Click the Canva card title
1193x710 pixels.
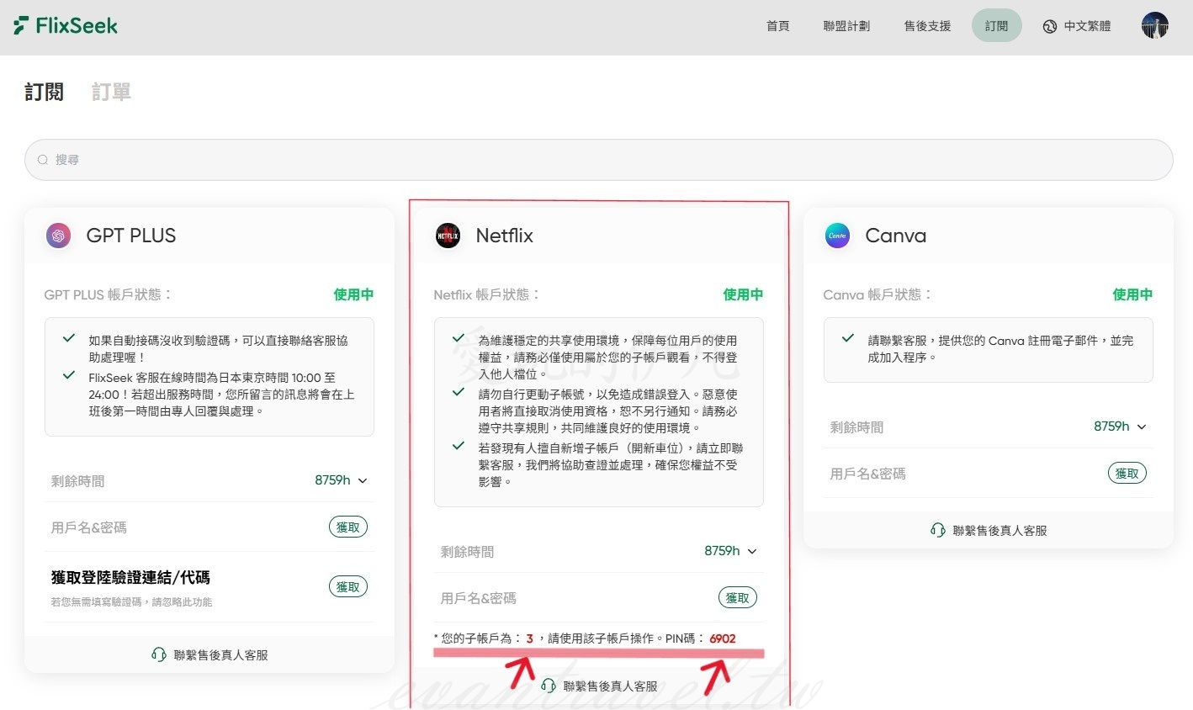point(895,236)
